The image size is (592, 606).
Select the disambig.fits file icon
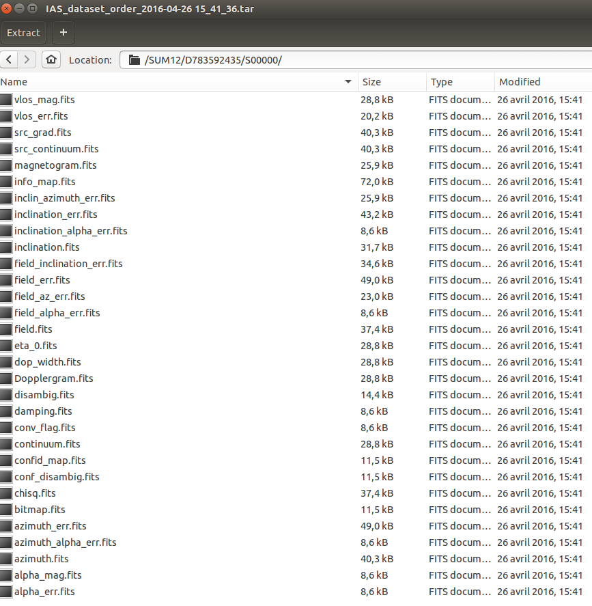[5, 395]
